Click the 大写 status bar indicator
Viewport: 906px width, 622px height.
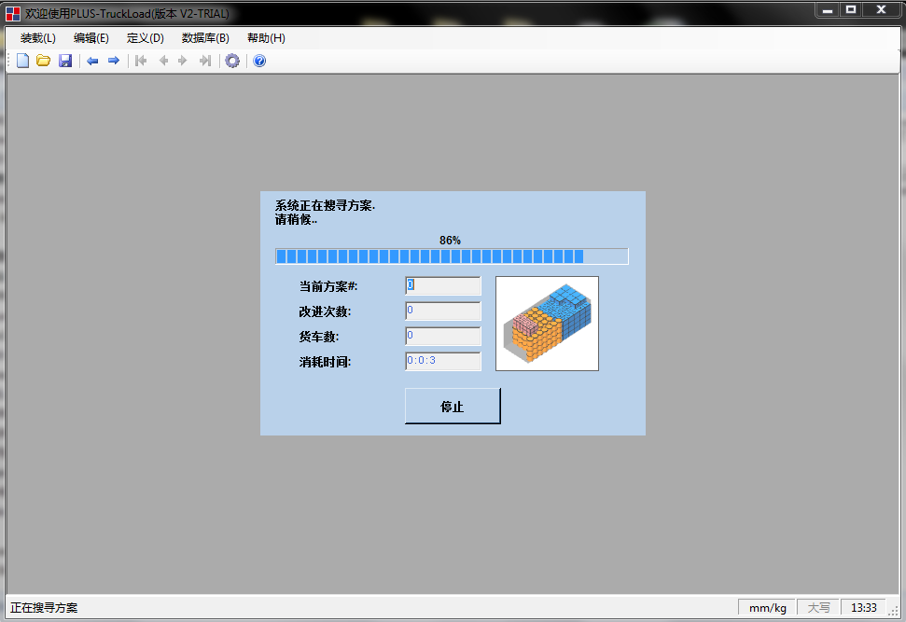818,608
